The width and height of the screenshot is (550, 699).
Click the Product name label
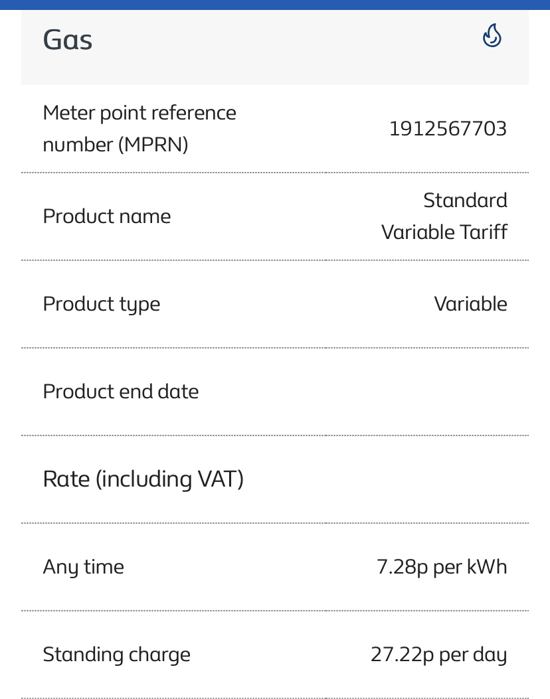[x=107, y=216]
